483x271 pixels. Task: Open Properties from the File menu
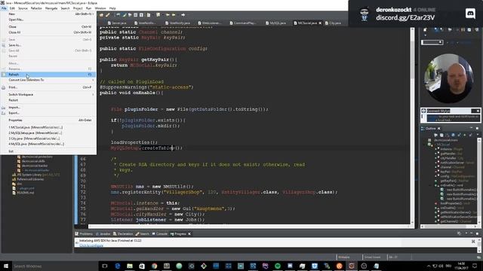click(x=48, y=120)
